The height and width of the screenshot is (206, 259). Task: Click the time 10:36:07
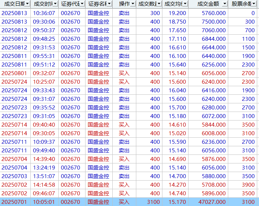44,13
